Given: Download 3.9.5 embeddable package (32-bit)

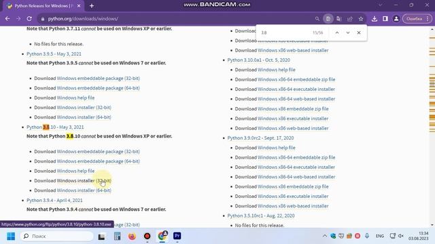Looking at the screenshot, I should (98, 79).
